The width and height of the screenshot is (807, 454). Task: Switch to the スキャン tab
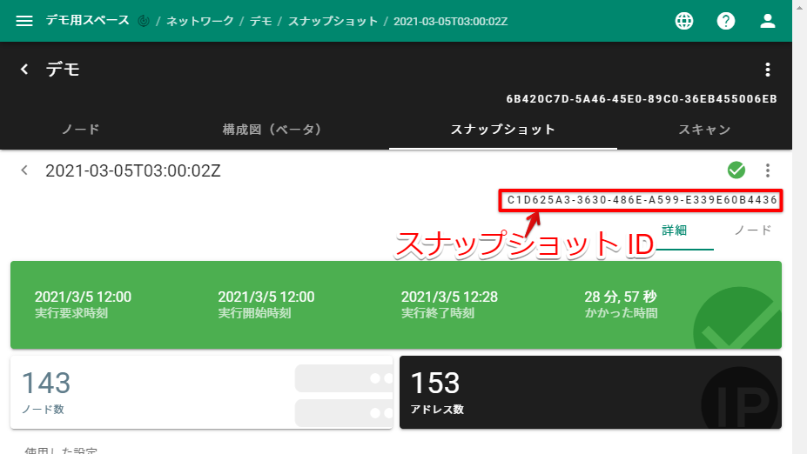pos(704,130)
